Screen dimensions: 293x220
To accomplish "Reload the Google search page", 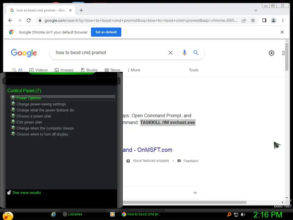I will (29, 20).
